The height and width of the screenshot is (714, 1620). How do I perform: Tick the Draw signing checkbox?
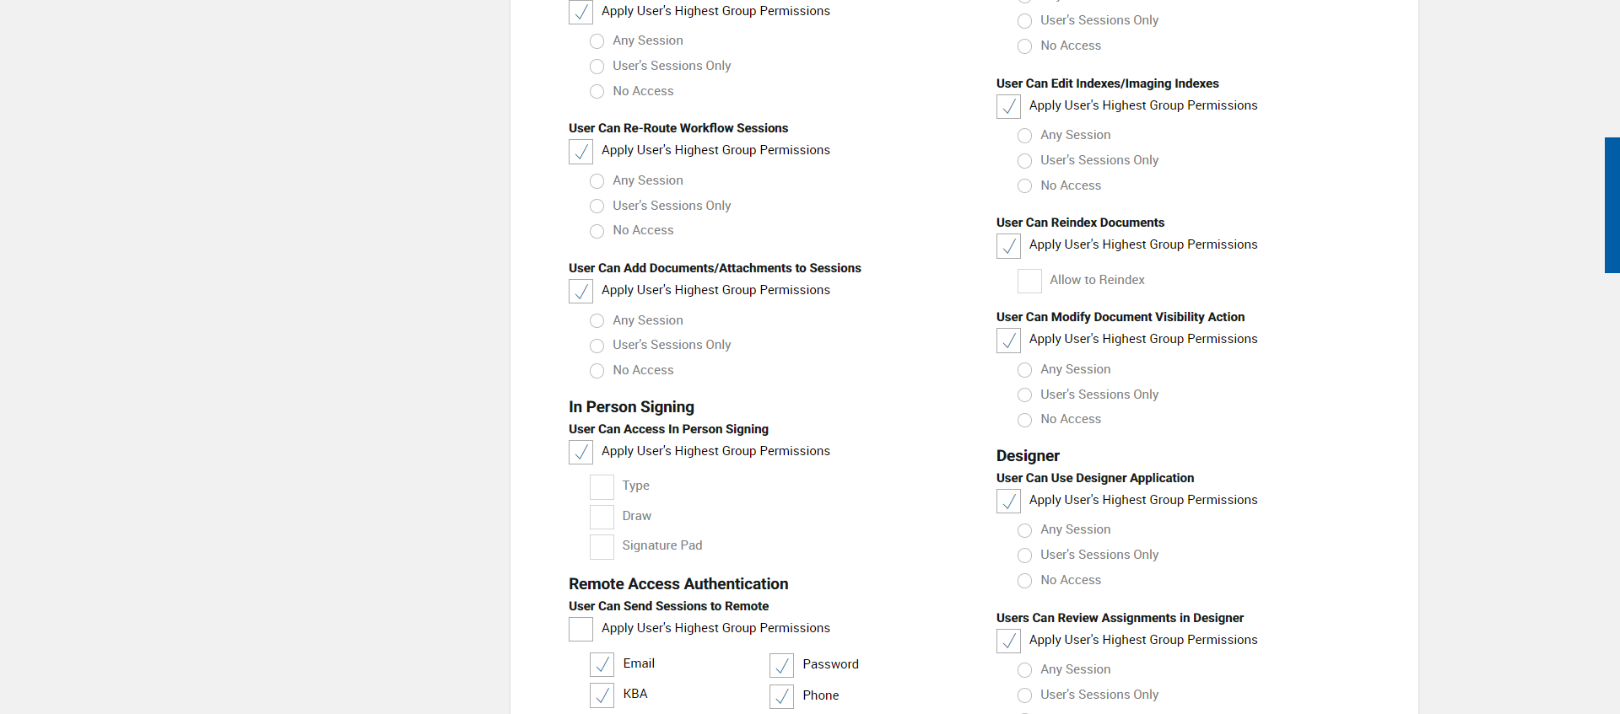click(x=602, y=517)
